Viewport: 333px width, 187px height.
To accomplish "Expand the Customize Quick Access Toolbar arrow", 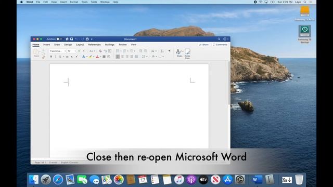I will [92, 39].
